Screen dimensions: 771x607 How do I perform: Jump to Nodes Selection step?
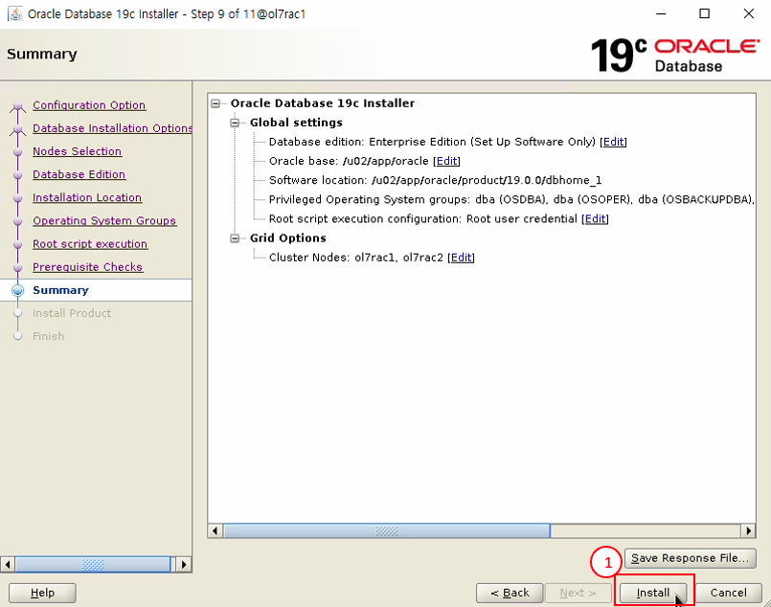coord(77,151)
